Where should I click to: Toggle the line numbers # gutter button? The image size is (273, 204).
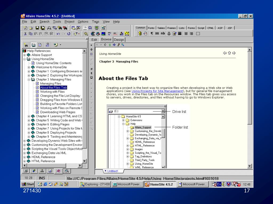91,69
